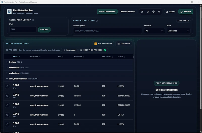Expand the svchost.exe PID 3216 group
The image size is (202, 133).
click(x=7, y=68)
